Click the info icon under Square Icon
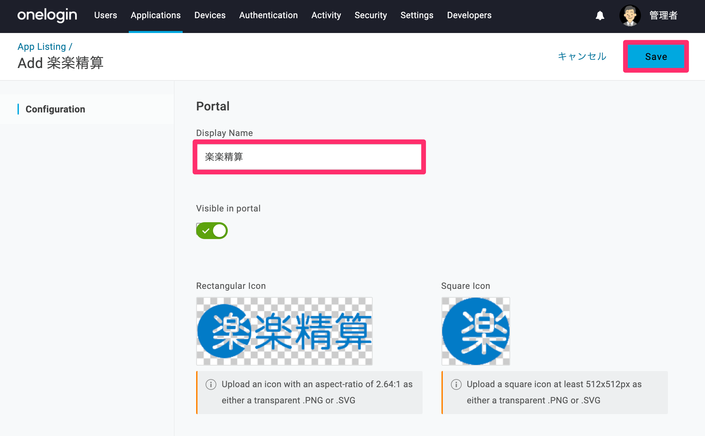This screenshot has height=436, width=705. coord(456,384)
